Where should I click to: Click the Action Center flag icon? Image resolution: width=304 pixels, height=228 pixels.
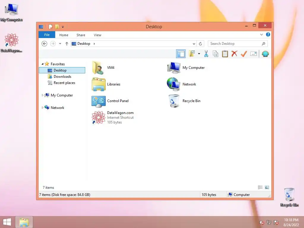276,222
